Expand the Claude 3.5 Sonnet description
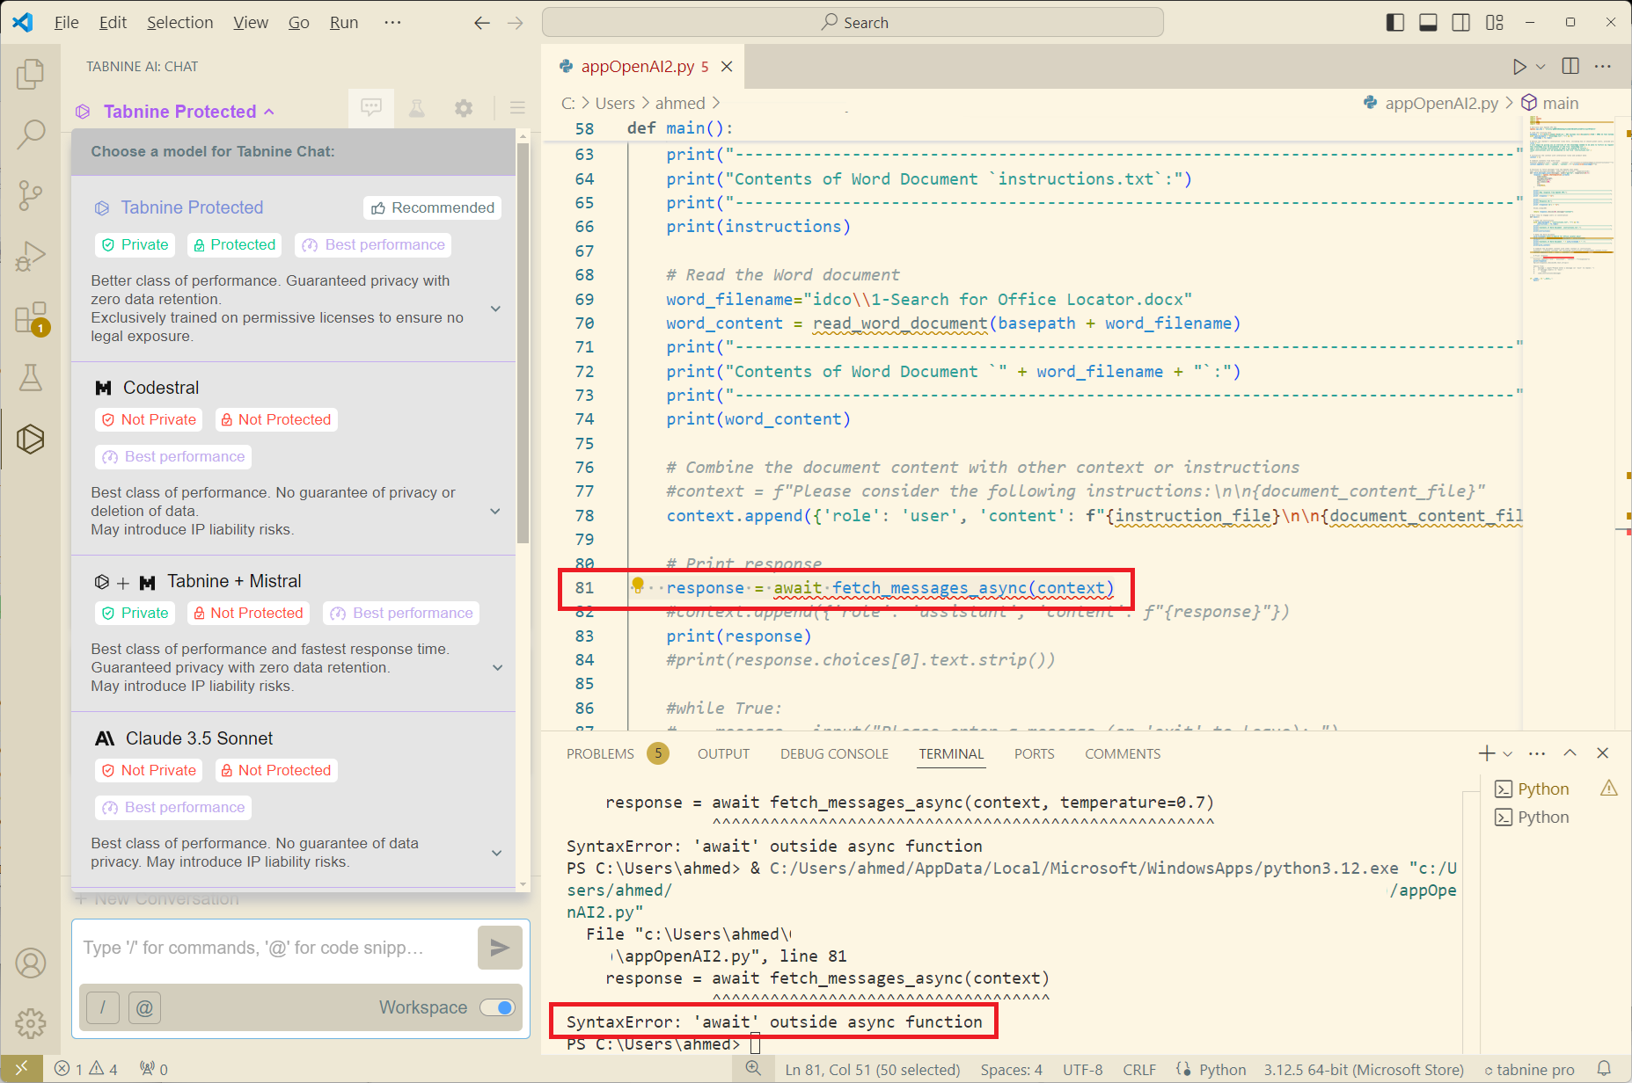This screenshot has width=1632, height=1083. point(496,853)
